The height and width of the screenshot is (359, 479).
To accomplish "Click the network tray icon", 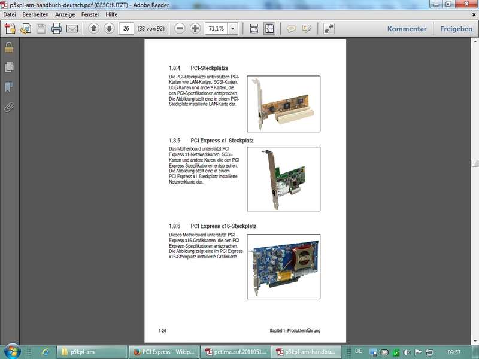I will (x=429, y=352).
